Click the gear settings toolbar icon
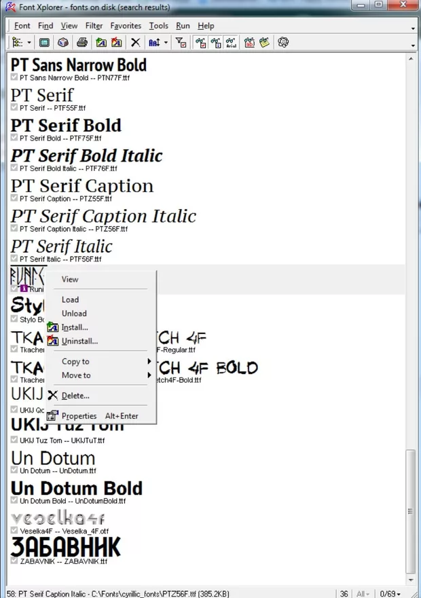 coord(283,42)
